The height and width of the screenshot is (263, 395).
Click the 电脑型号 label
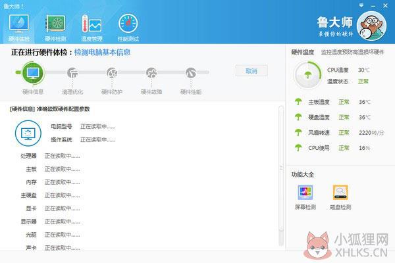[x=61, y=126]
